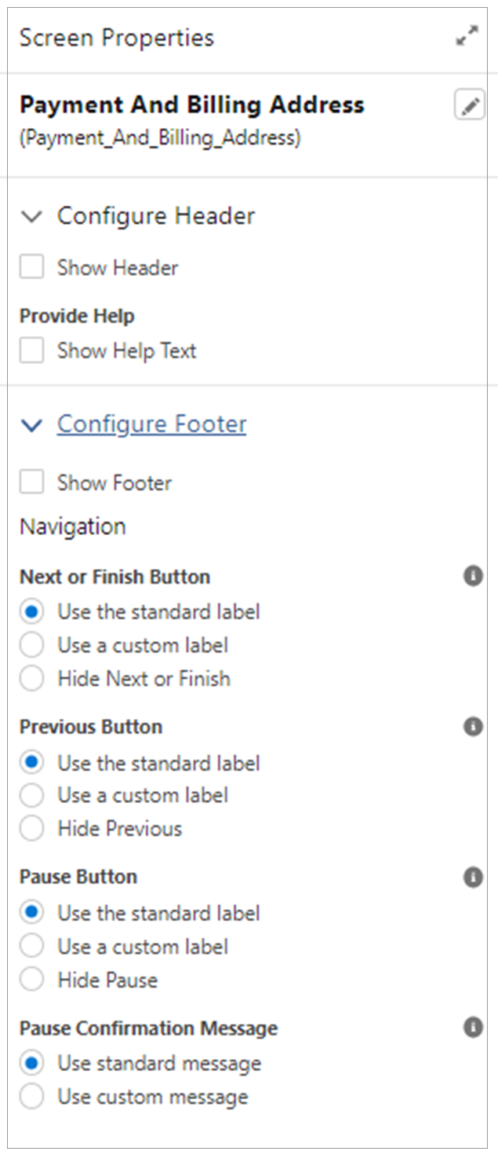The height and width of the screenshot is (1155, 498).
Task: Select custom label for Next or Finish
Action: 32,645
